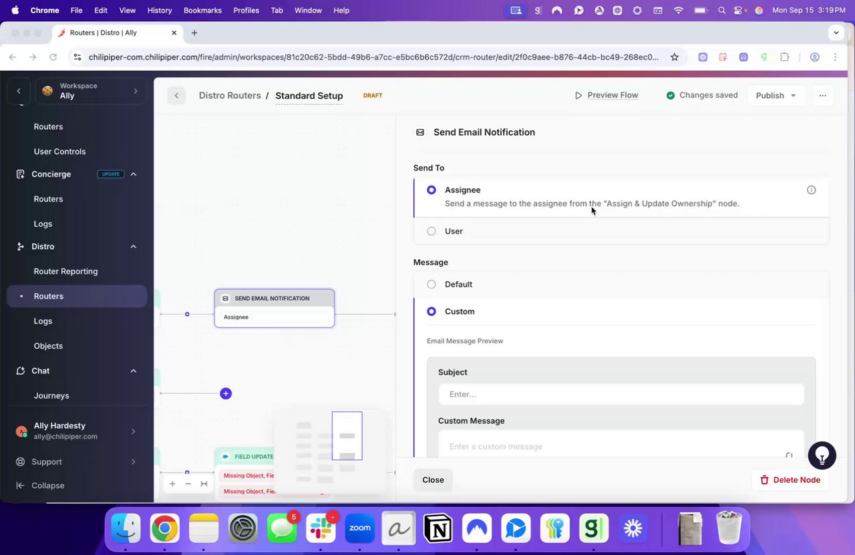
Task: Select the Default message radio button
Action: (x=432, y=285)
